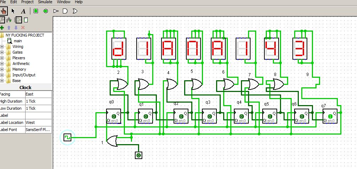Image resolution: width=357 pixels, height=169 pixels.
Task: Click the Label Font value field
Action: 38,130
